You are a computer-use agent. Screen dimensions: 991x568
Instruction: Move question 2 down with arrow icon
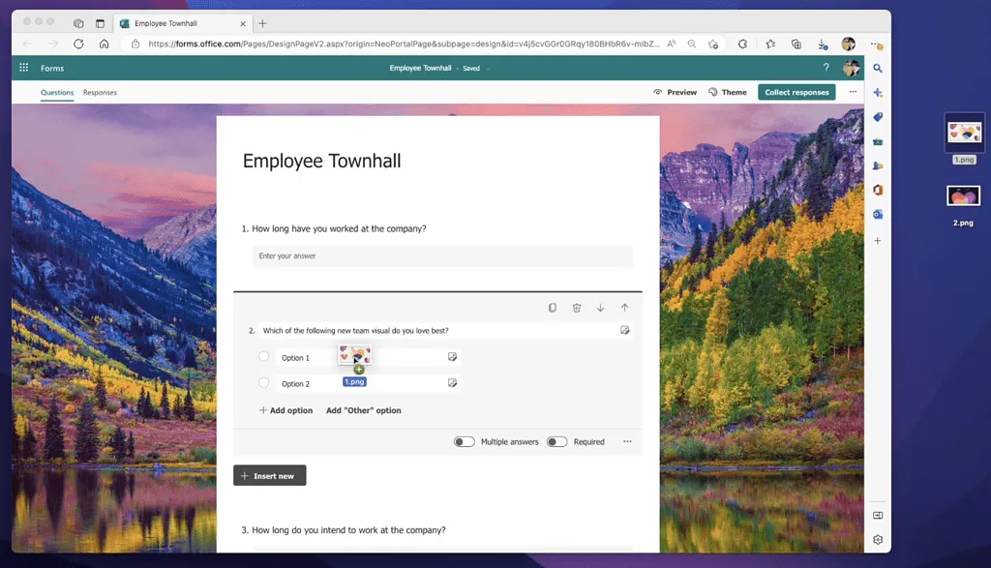(x=600, y=308)
